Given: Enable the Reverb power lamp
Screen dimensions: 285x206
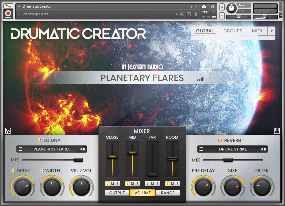Looking at the screenshot, I should coord(220,140).
